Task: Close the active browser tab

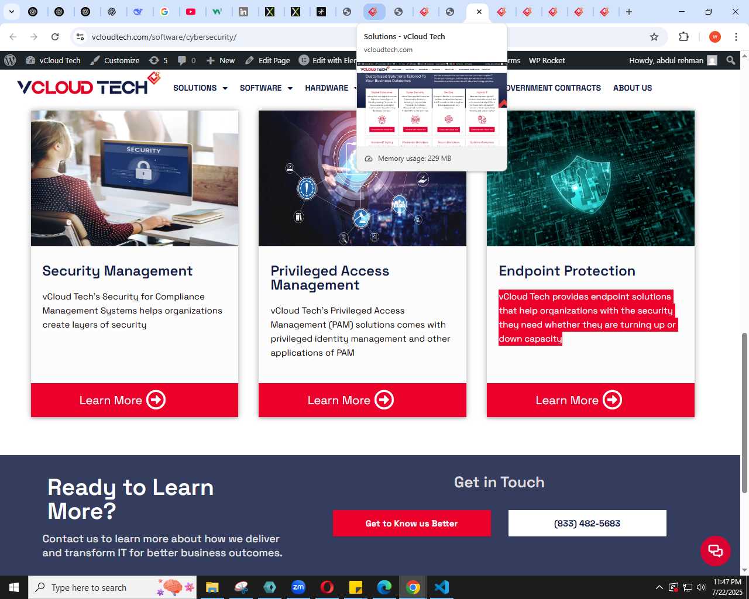Action: point(479,12)
